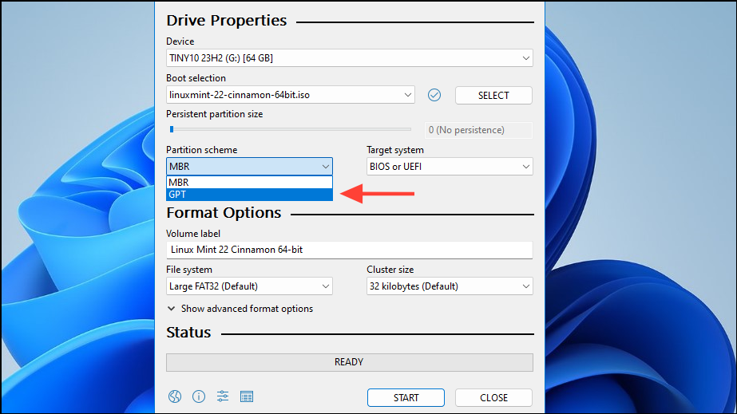Open the language selection globe icon
737x414 pixels.
pyautogui.click(x=175, y=396)
